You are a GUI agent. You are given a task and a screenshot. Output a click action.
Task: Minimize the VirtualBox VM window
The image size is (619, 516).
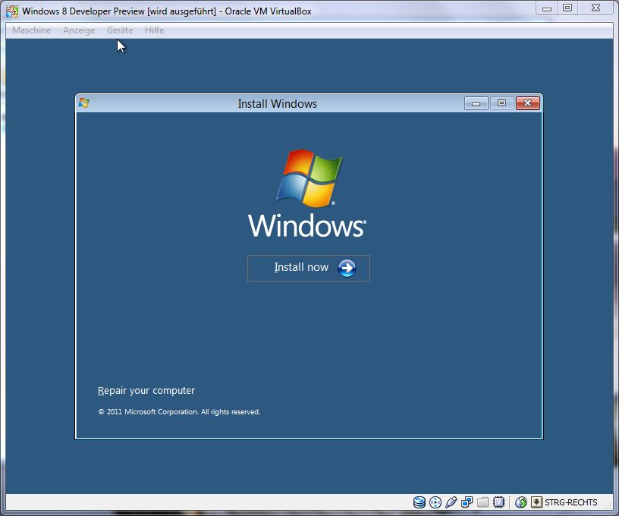547,8
